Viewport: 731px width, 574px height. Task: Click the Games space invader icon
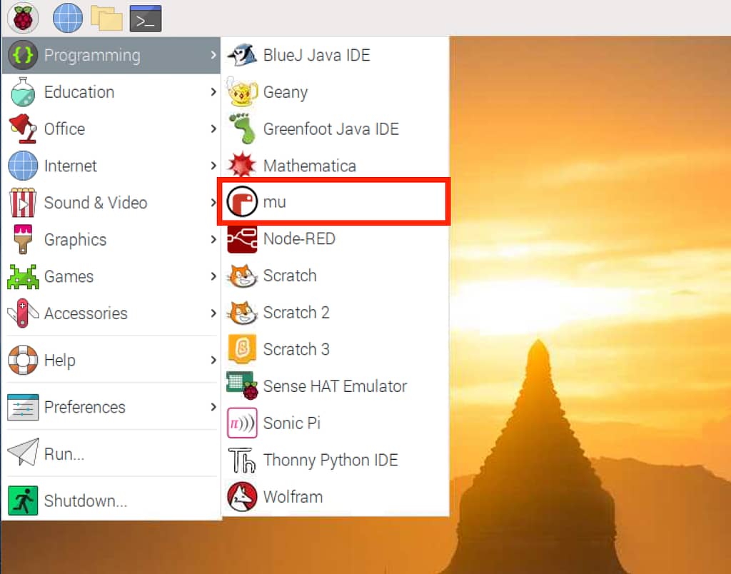23,276
